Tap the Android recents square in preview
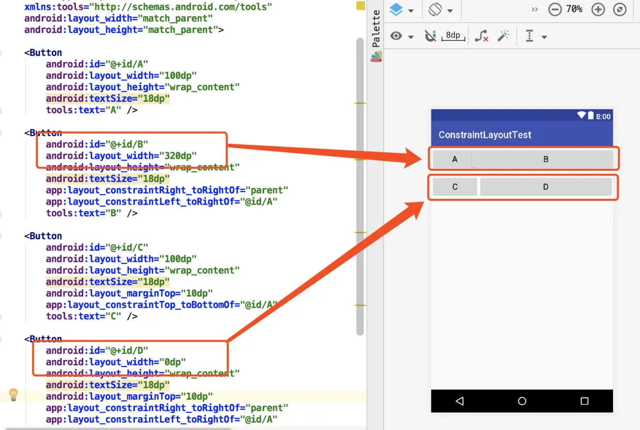Viewport: 640px width, 430px height. tap(584, 401)
